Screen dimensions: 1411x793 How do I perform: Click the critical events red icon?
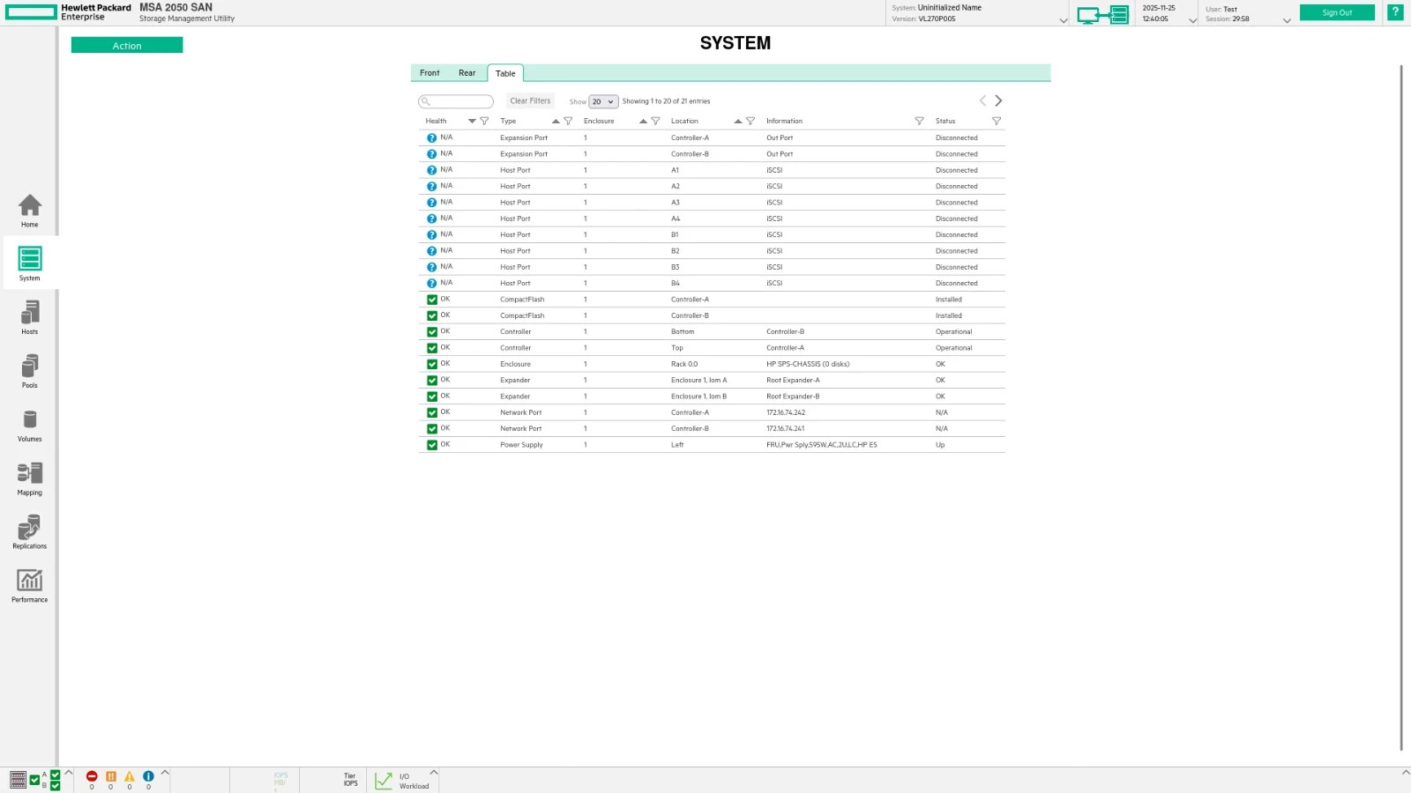92,776
